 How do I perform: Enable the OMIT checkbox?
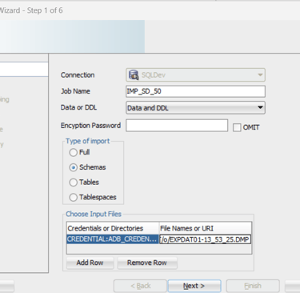click(x=237, y=127)
